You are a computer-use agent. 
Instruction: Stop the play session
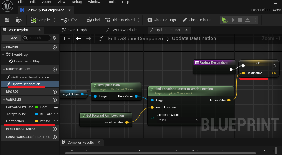coord(240,20)
